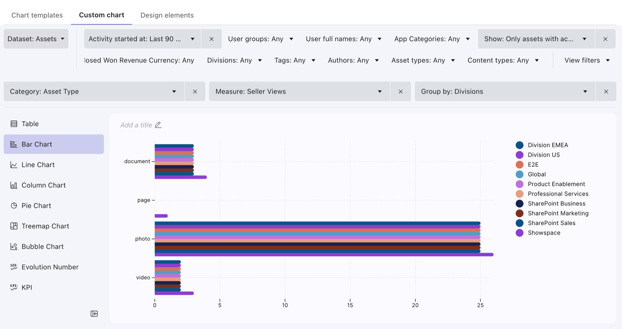Collapse the chart type sidebar

tap(94, 314)
